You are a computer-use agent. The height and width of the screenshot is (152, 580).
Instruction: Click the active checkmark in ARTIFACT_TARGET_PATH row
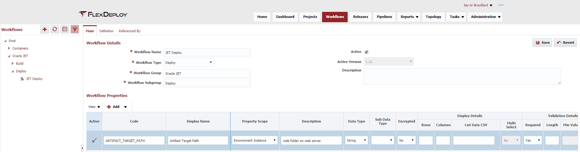pyautogui.click(x=94, y=140)
